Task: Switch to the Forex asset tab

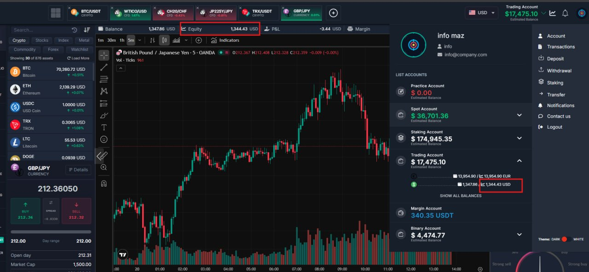Action: coord(53,50)
